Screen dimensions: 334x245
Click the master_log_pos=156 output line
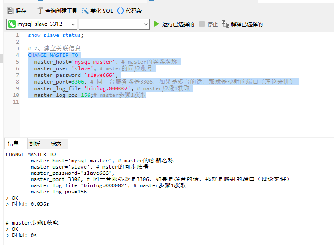pyautogui.click(x=58, y=192)
